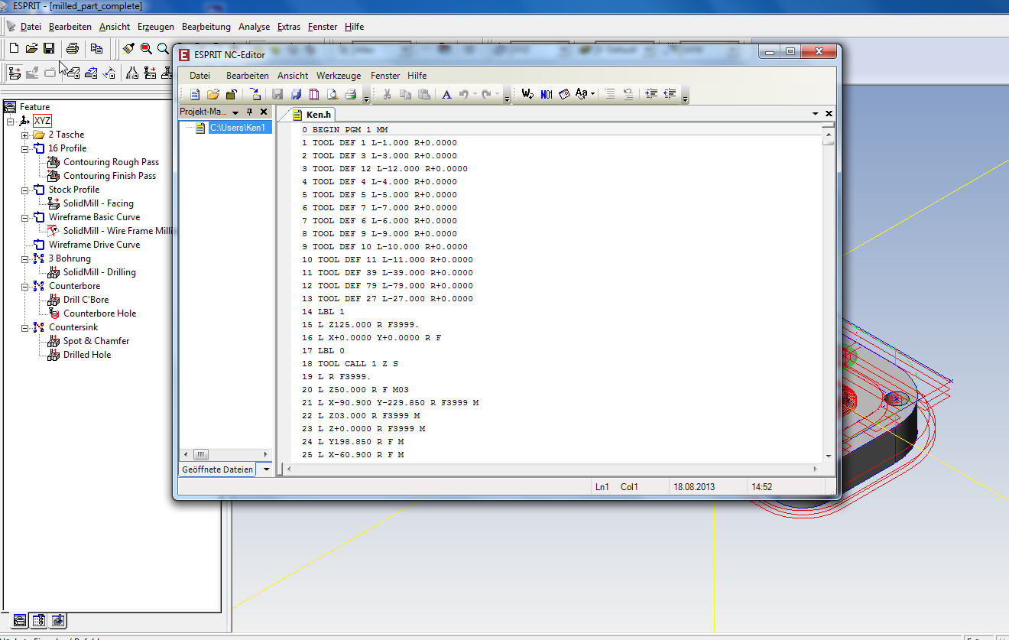Click the Copy icon in ESPRIT main toolbar
The height and width of the screenshot is (640, 1009).
96,48
